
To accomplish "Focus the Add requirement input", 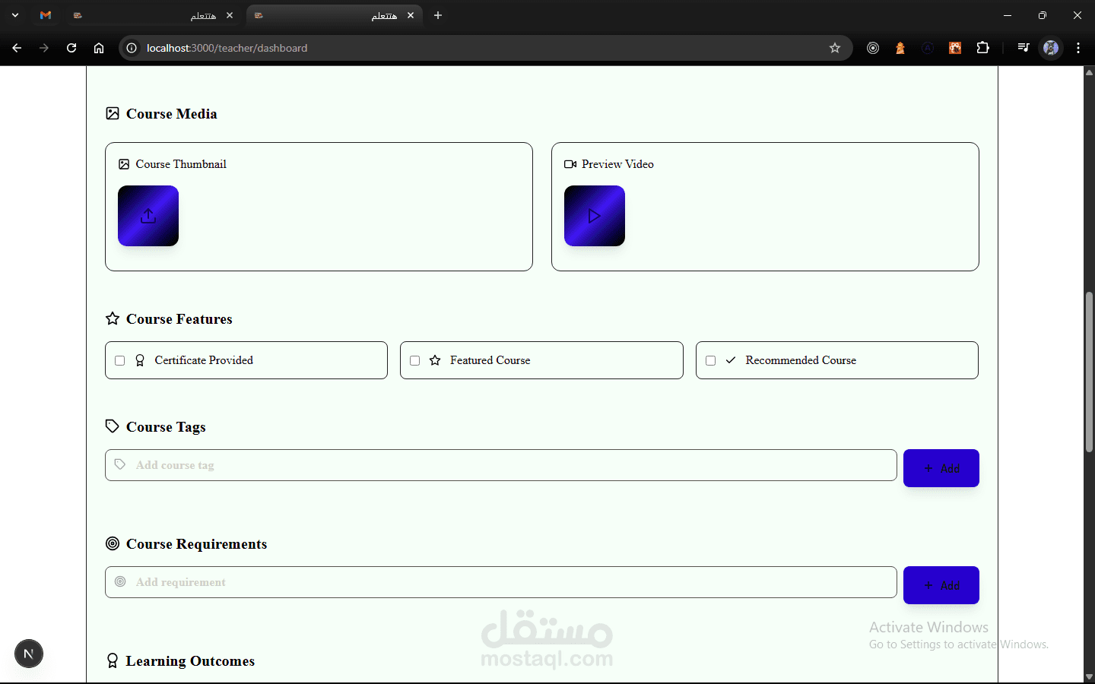I will (x=501, y=582).
